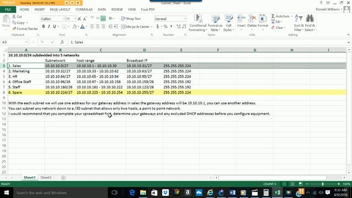Click Insert Function fx icon
Screen dimensions: 352x198
[62, 42]
